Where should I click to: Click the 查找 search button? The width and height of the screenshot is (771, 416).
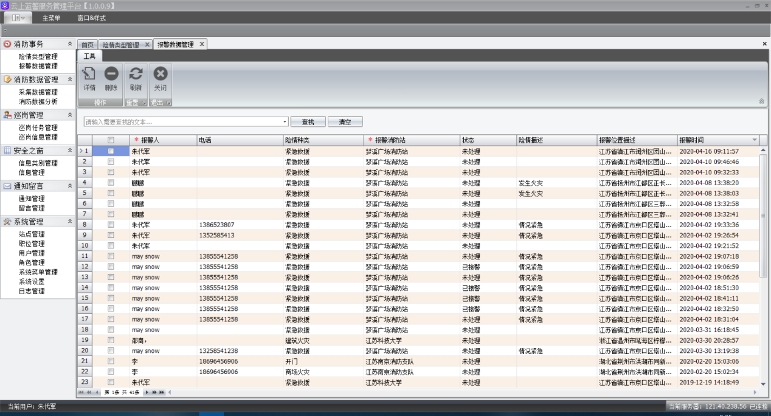coord(308,122)
